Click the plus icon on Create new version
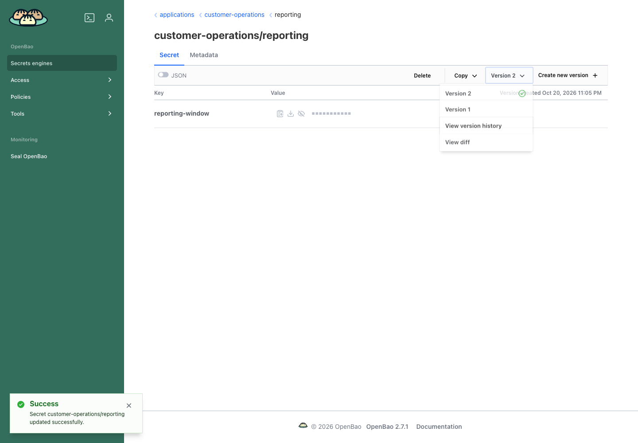The image size is (638, 443). click(x=595, y=75)
